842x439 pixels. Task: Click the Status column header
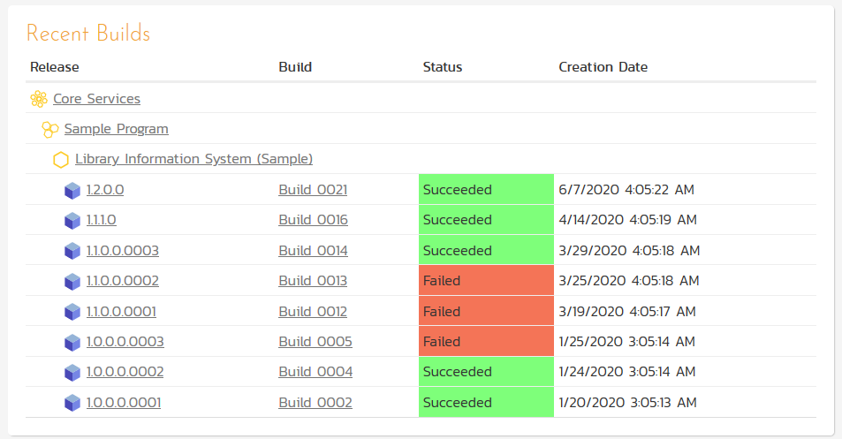[443, 67]
